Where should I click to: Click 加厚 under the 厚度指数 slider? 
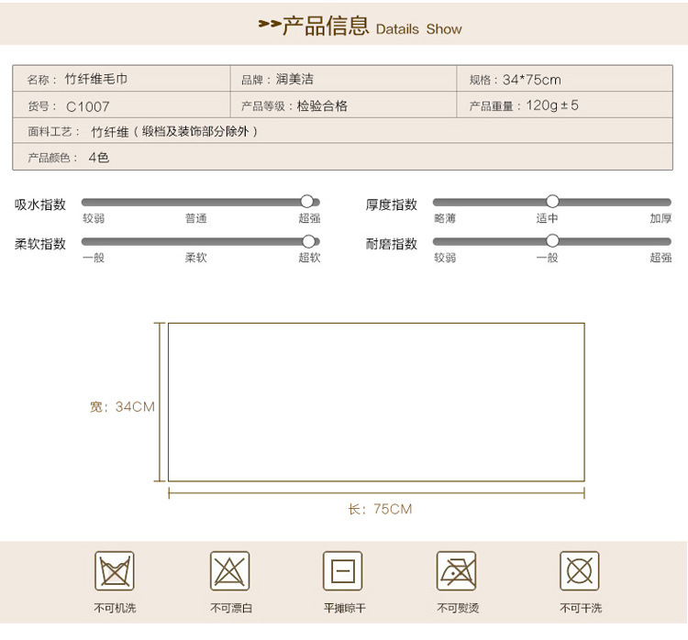pyautogui.click(x=660, y=218)
